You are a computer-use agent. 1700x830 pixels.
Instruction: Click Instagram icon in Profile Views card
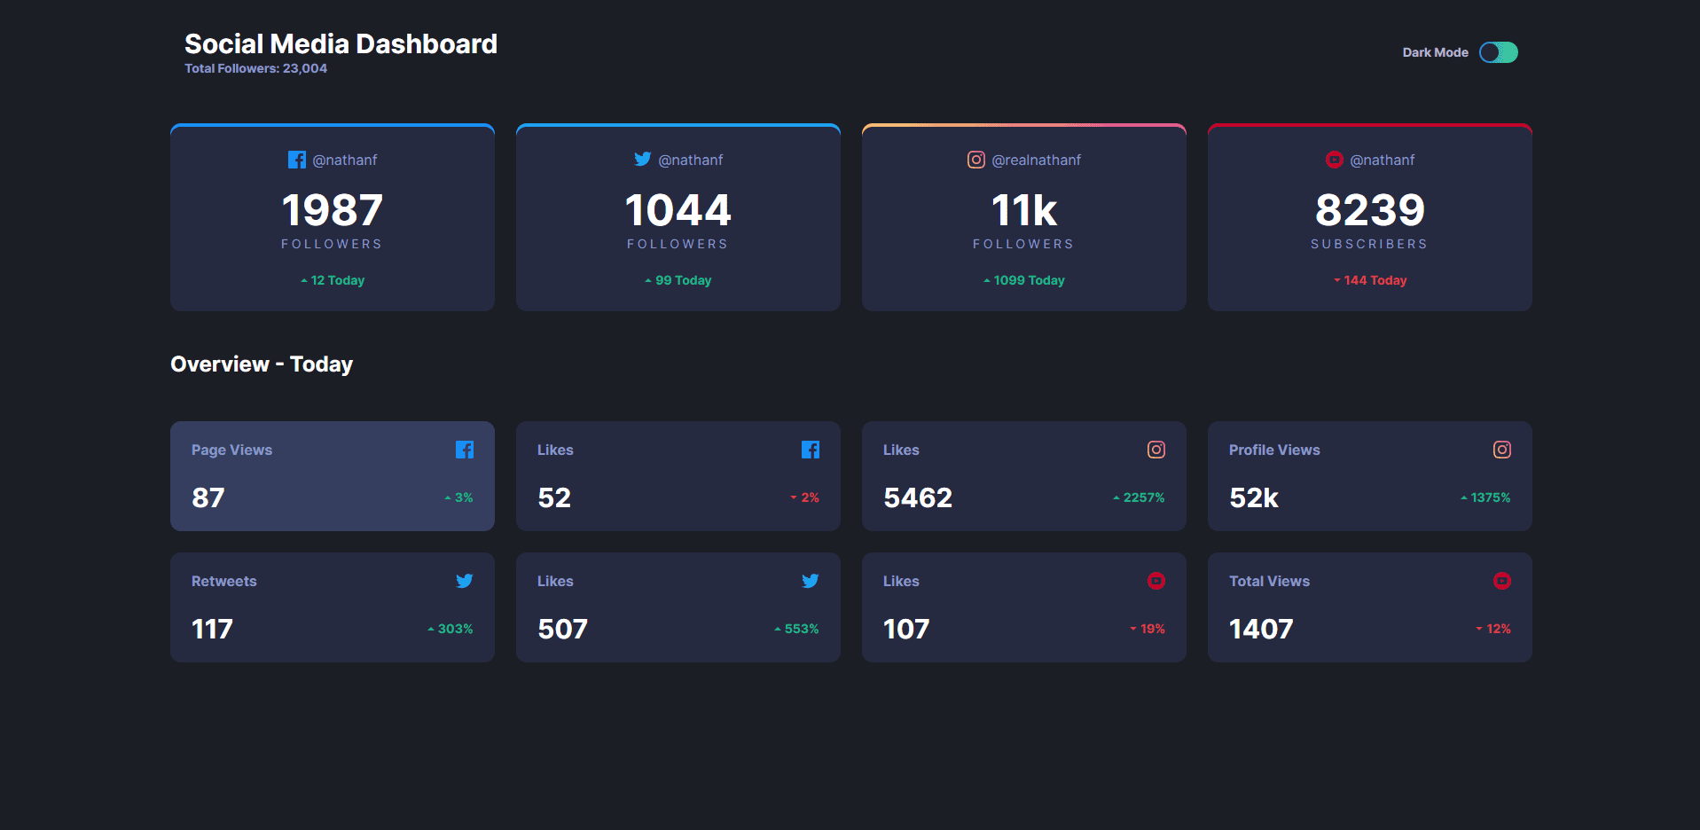click(1501, 450)
